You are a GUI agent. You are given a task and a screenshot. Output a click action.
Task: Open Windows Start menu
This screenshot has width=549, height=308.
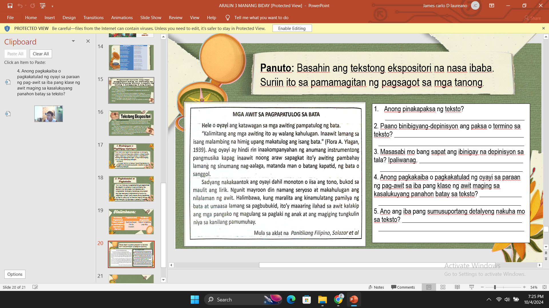[195, 299]
